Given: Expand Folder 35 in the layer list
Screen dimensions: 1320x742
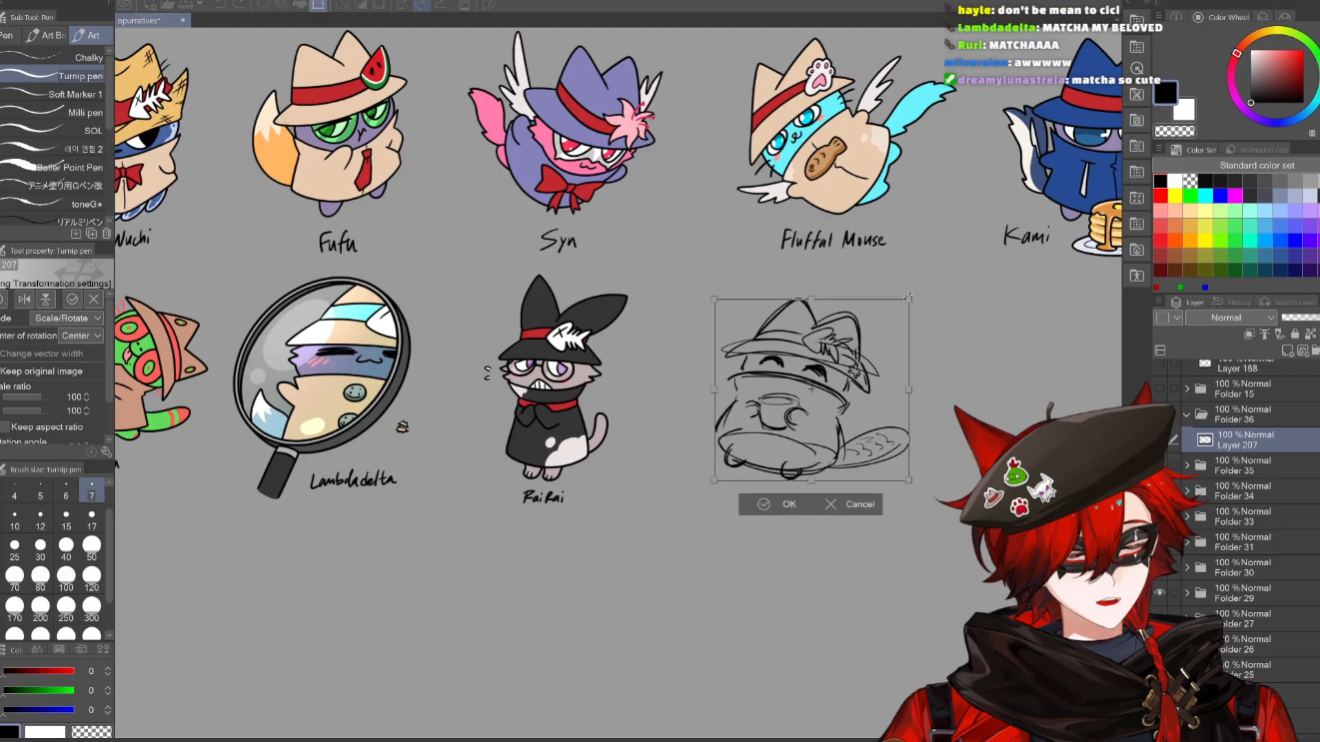Looking at the screenshot, I should tap(1187, 465).
